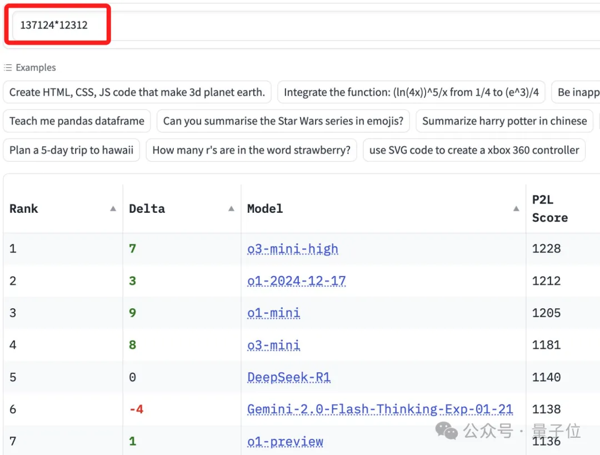Viewport: 600px width, 455px height.
Task: Click the delta value 0 for DeepSeek-R1
Action: click(132, 377)
